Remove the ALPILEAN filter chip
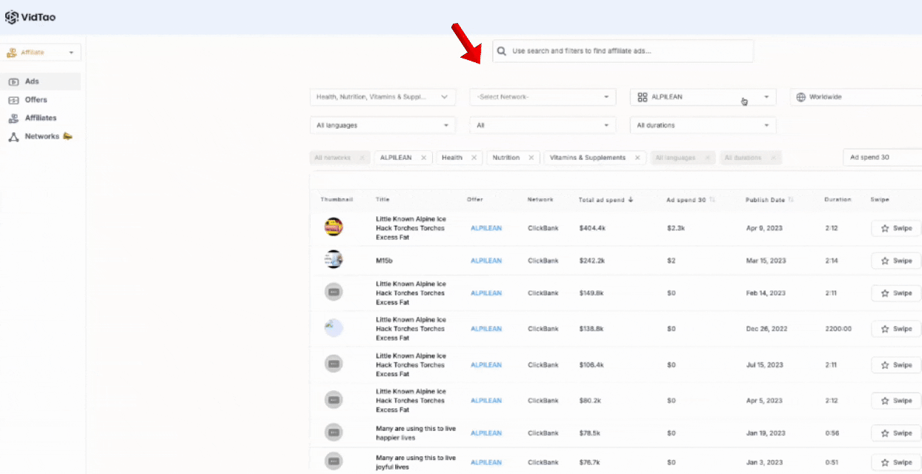 [x=424, y=158]
